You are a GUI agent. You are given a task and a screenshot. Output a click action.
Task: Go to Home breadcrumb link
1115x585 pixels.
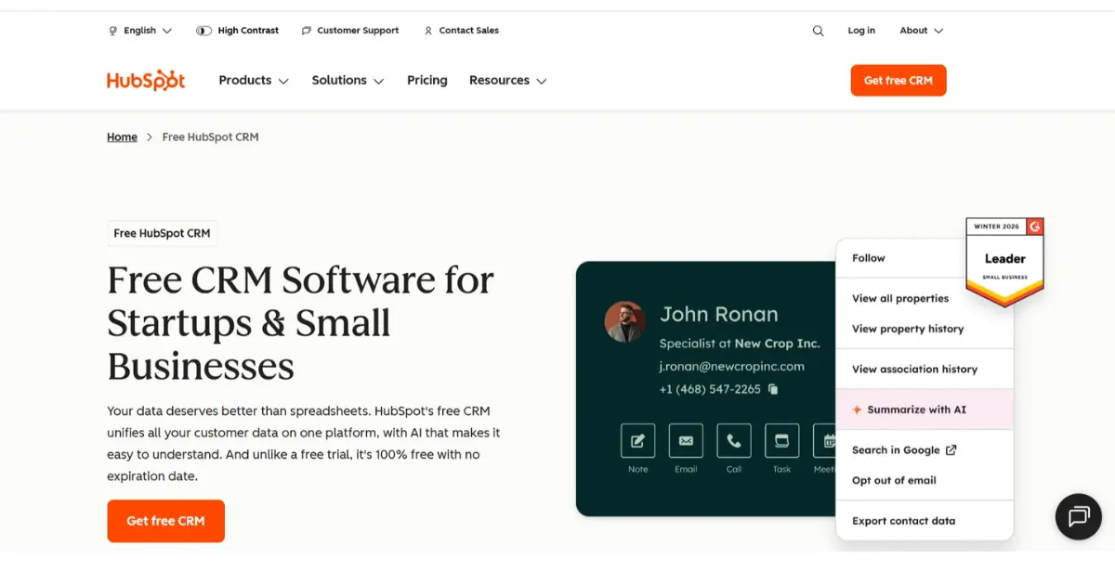[122, 137]
